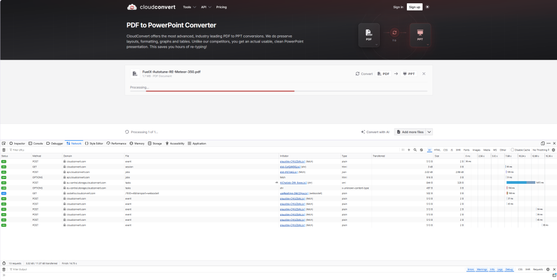Click the Filter URLs input field

pyautogui.click(x=202, y=150)
